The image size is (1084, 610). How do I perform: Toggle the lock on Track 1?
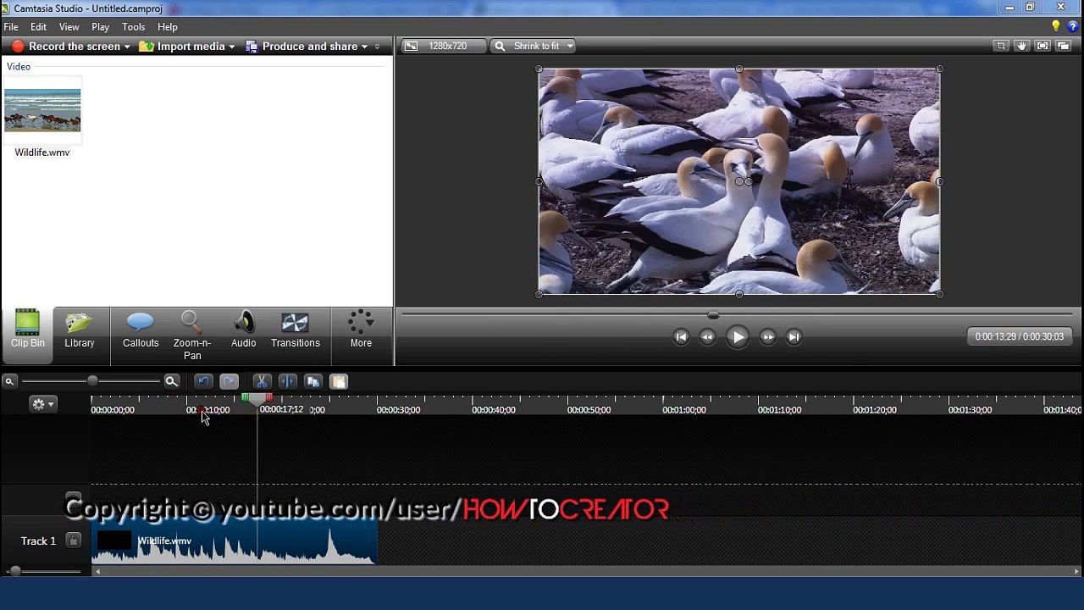pyautogui.click(x=74, y=541)
